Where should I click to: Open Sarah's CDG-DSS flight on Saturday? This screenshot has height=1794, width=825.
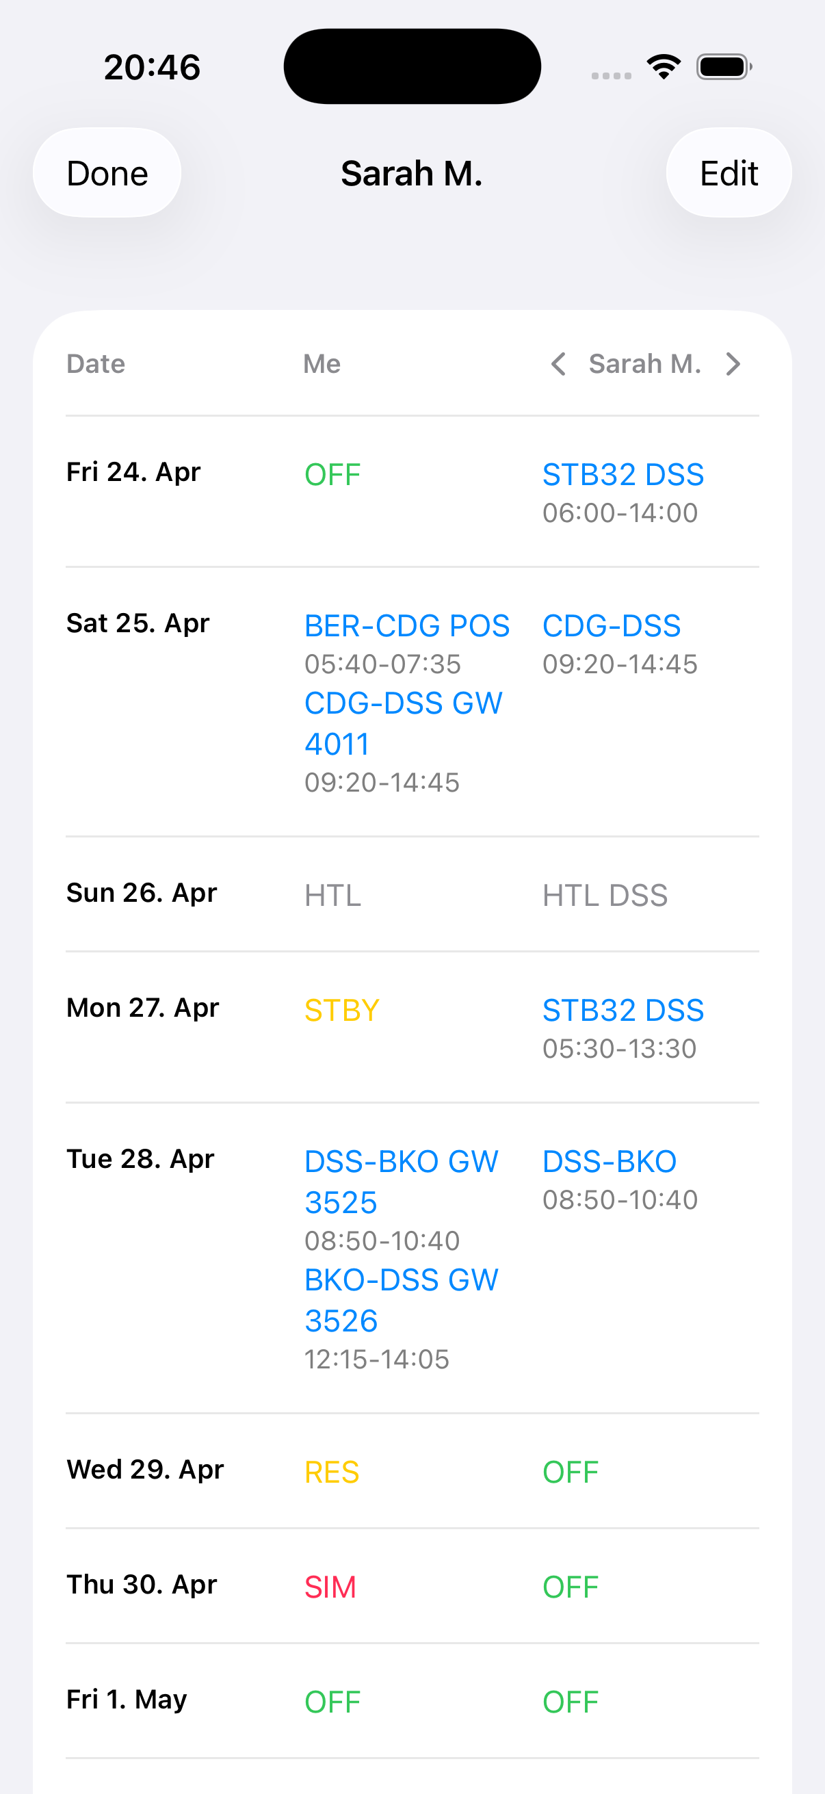612,626
